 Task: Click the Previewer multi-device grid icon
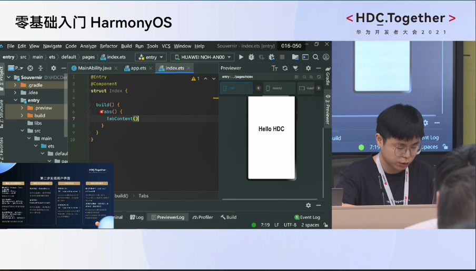tap(296, 77)
